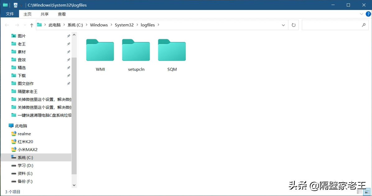Click logfiles in the breadcrumb path
This screenshot has width=372, height=196.
pos(147,25)
